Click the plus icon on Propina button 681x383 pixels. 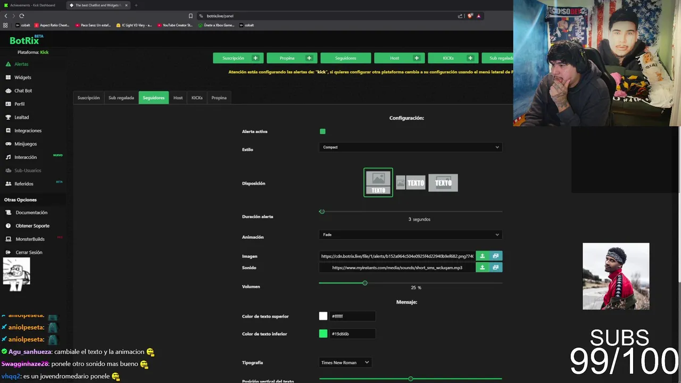[309, 58]
